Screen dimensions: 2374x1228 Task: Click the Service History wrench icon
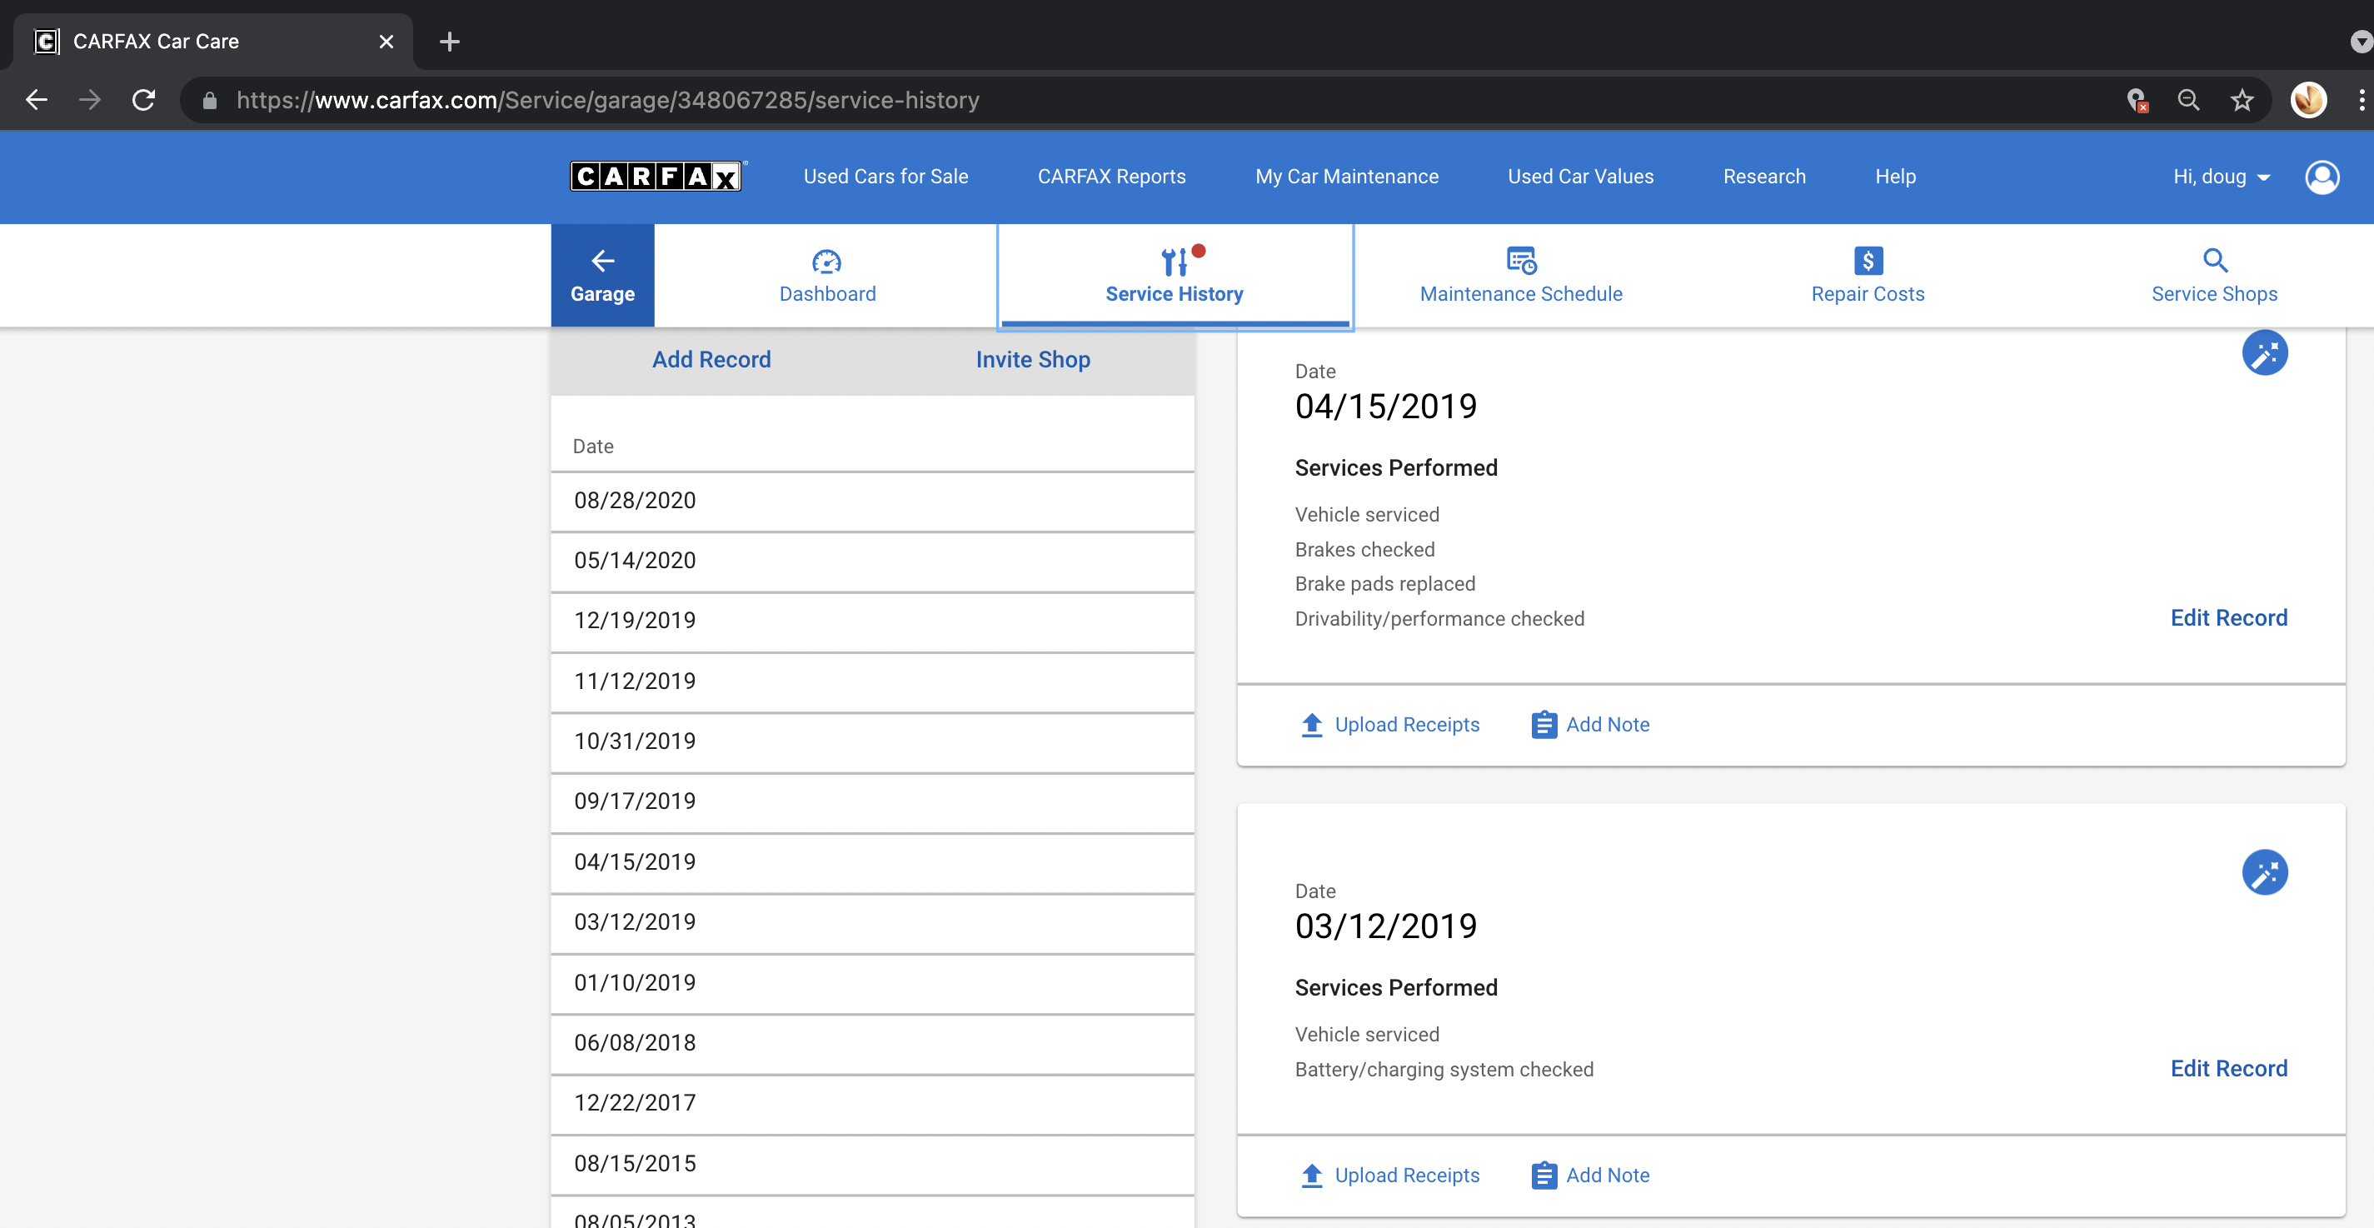click(x=1175, y=262)
